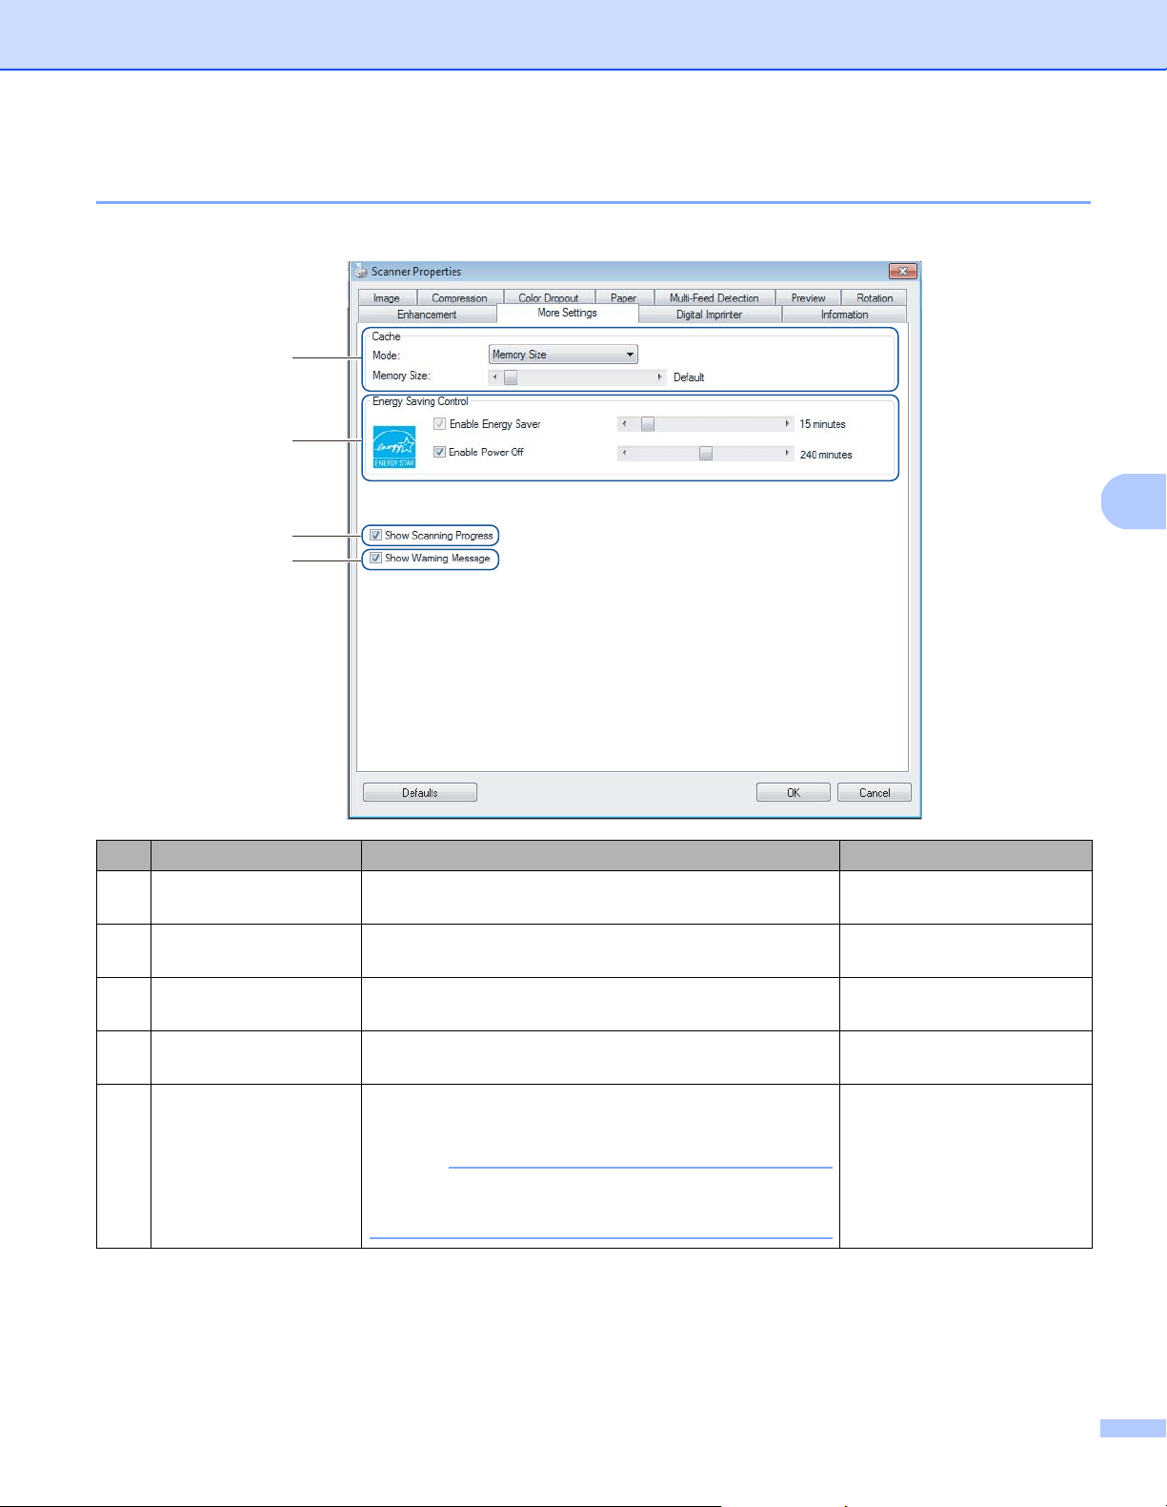Click the '240 minutes' value text
Viewport: 1167px width, 1507px height.
(x=826, y=455)
